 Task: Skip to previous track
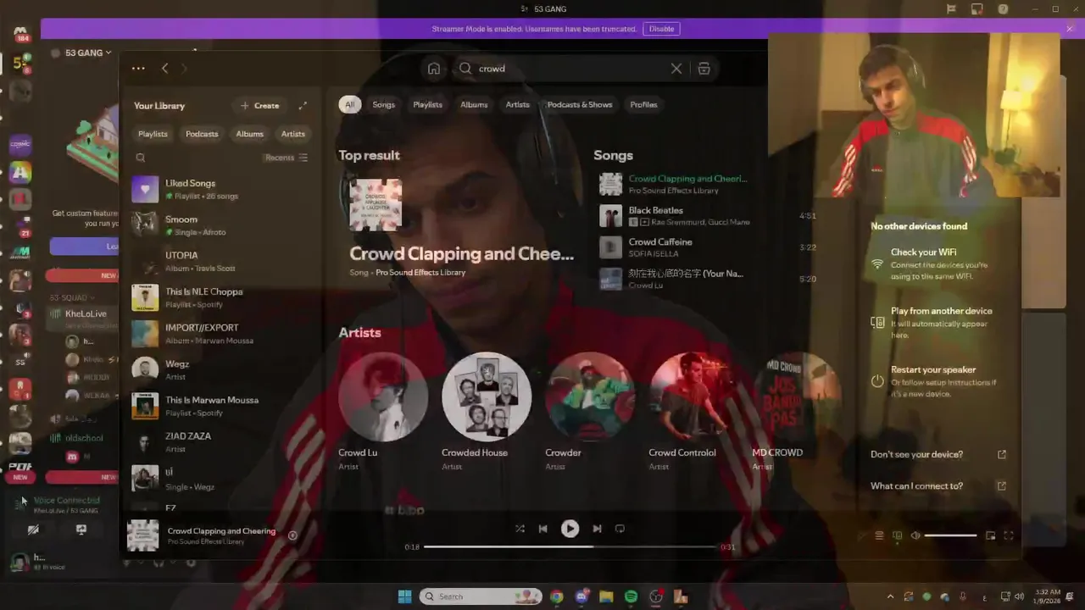click(x=542, y=529)
